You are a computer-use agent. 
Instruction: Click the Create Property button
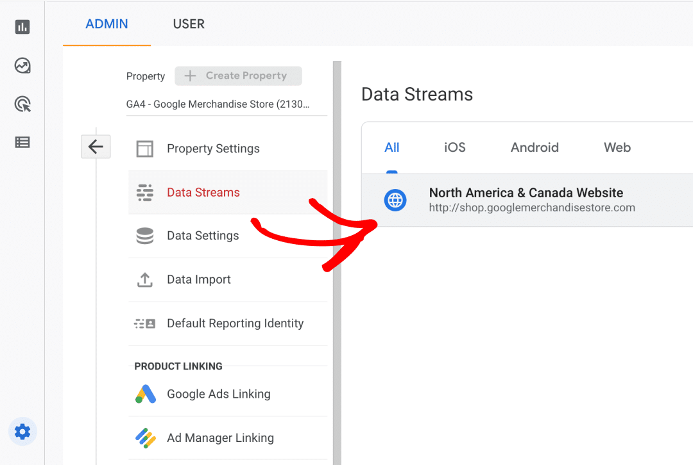238,76
